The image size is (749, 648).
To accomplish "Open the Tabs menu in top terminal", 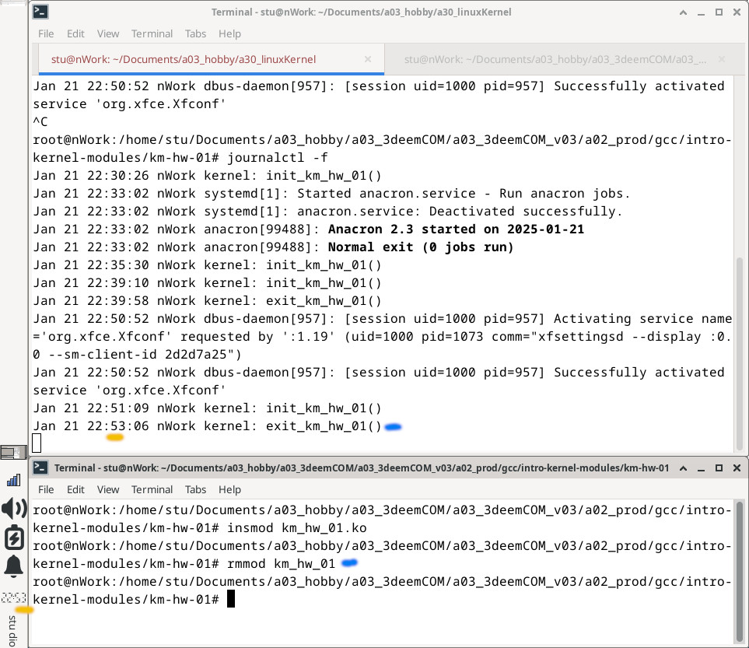I will click(195, 33).
